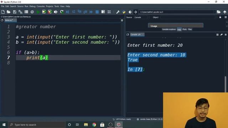The width and height of the screenshot is (228, 128).
Task: Switch to the Variable explorer tab
Action: (x=169, y=30)
